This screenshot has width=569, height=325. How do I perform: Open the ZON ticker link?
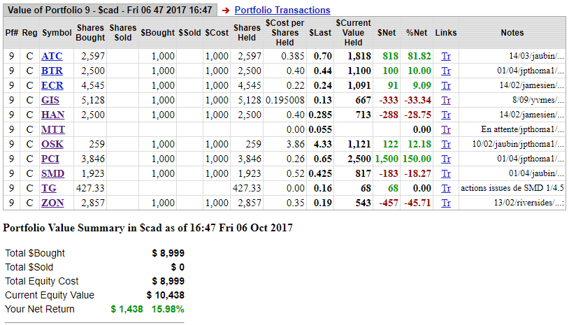pyautogui.click(x=52, y=203)
